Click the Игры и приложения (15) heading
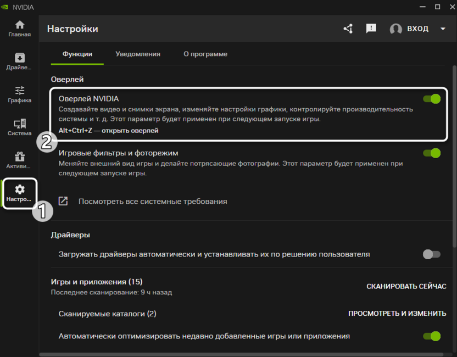This screenshot has width=457, height=357. pos(97,282)
